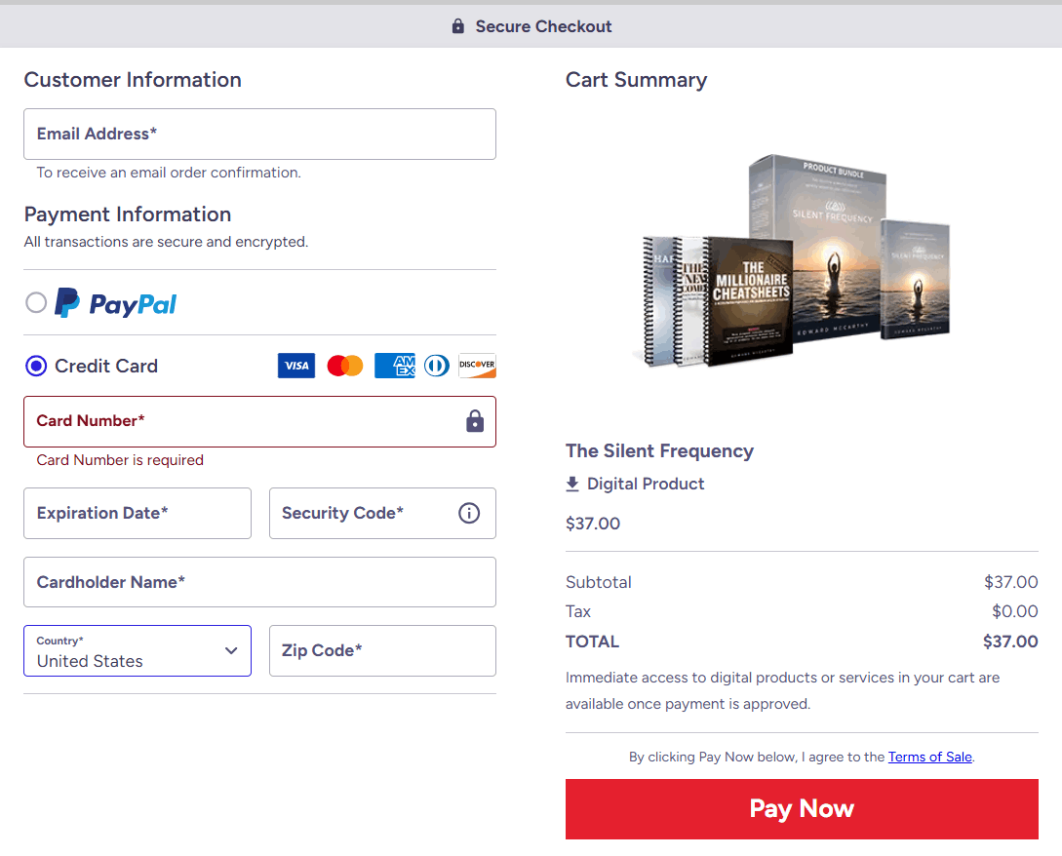Click the Secure Checkout header text
The height and width of the screenshot is (856, 1062).
point(543,26)
